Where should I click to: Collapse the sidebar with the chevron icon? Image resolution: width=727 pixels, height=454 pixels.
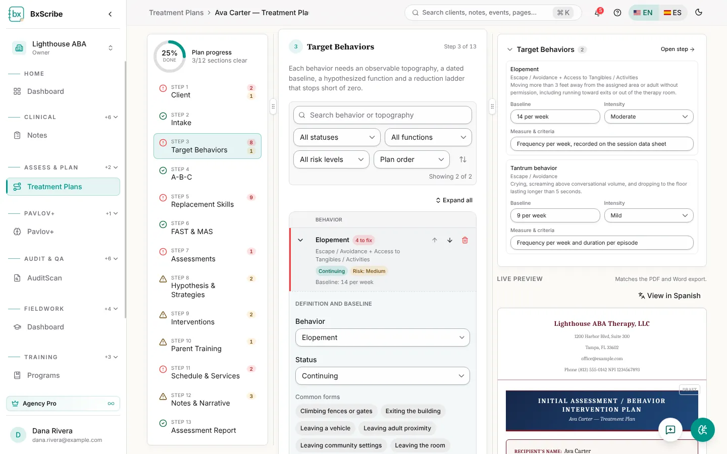click(x=110, y=14)
